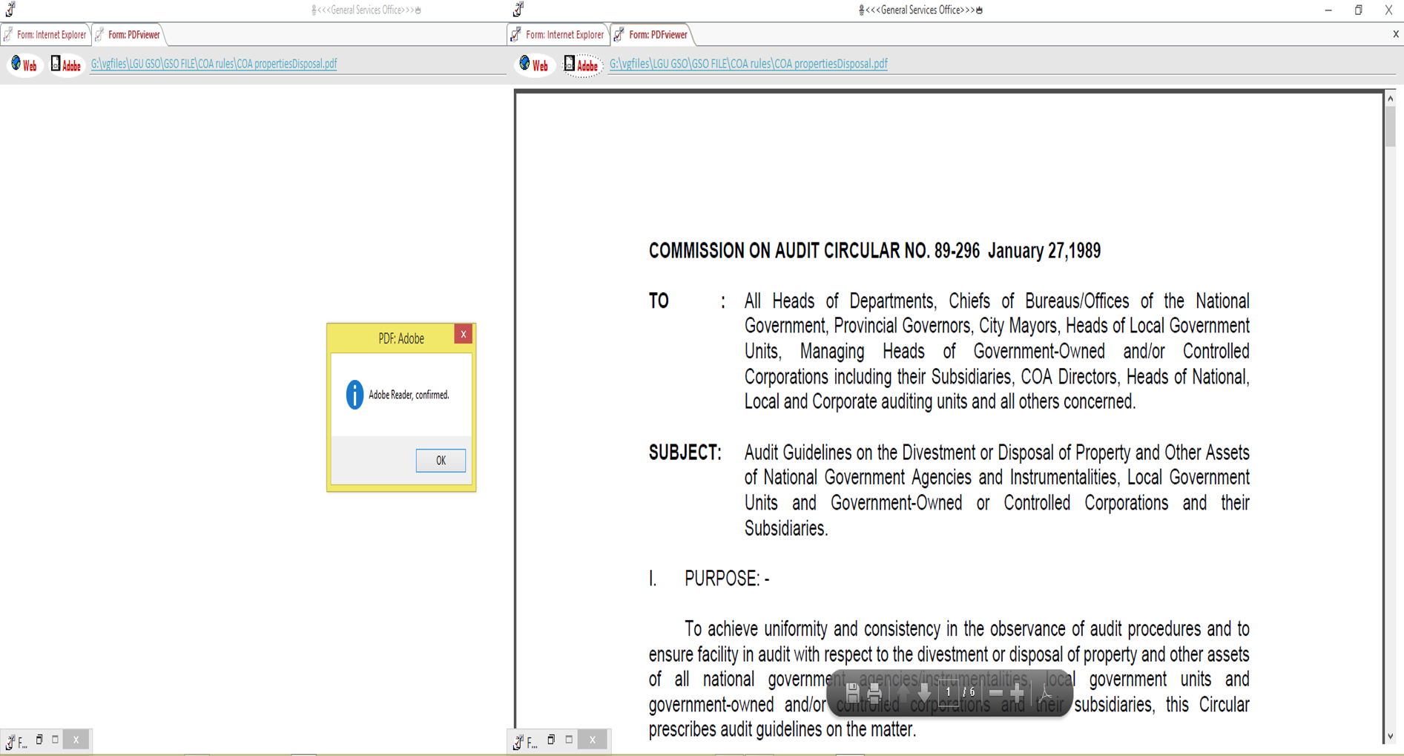This screenshot has height=756, width=1404.
Task: Minimize the General Services Office window
Action: pyautogui.click(x=1328, y=10)
